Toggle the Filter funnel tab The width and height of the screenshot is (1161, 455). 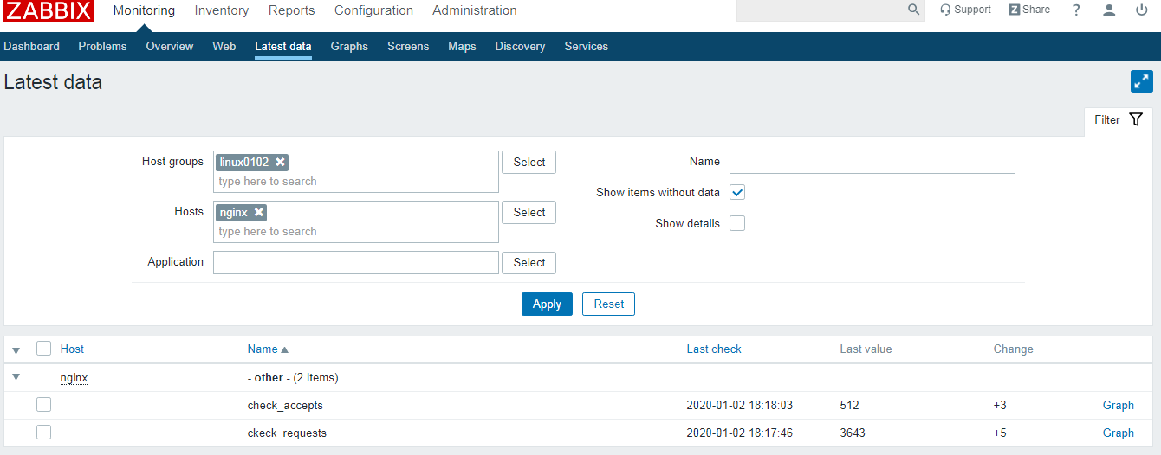click(1119, 120)
